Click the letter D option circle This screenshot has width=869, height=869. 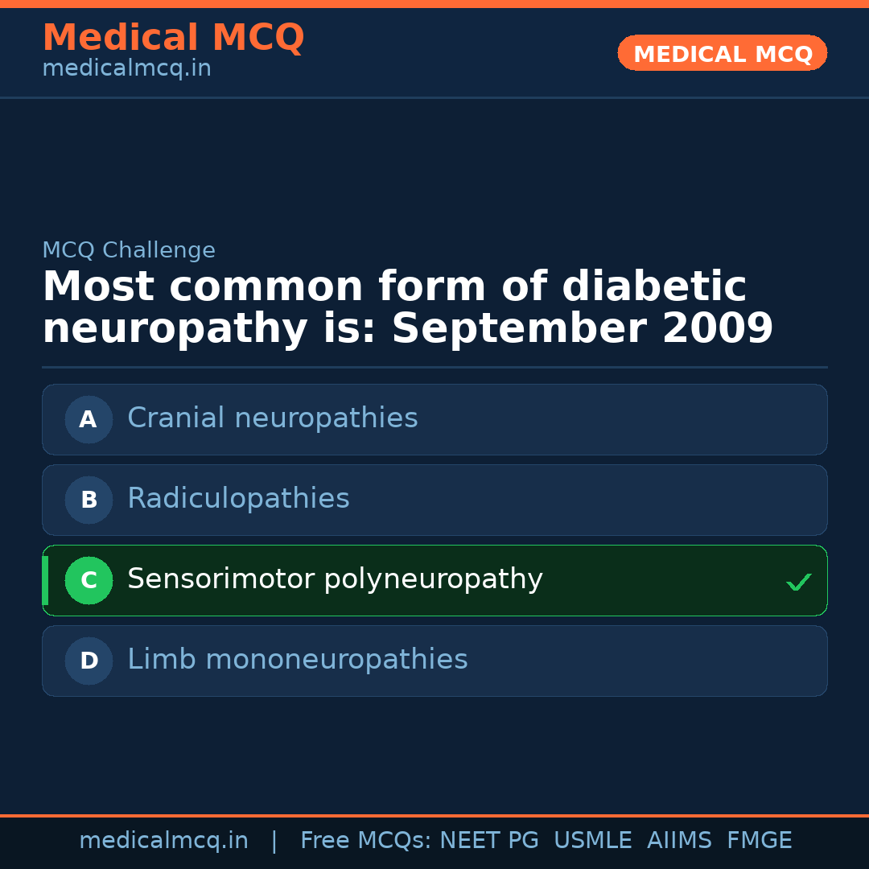pos(89,661)
